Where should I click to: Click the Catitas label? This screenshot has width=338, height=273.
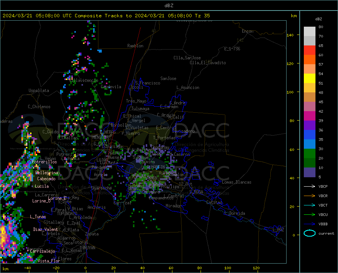tap(214, 202)
